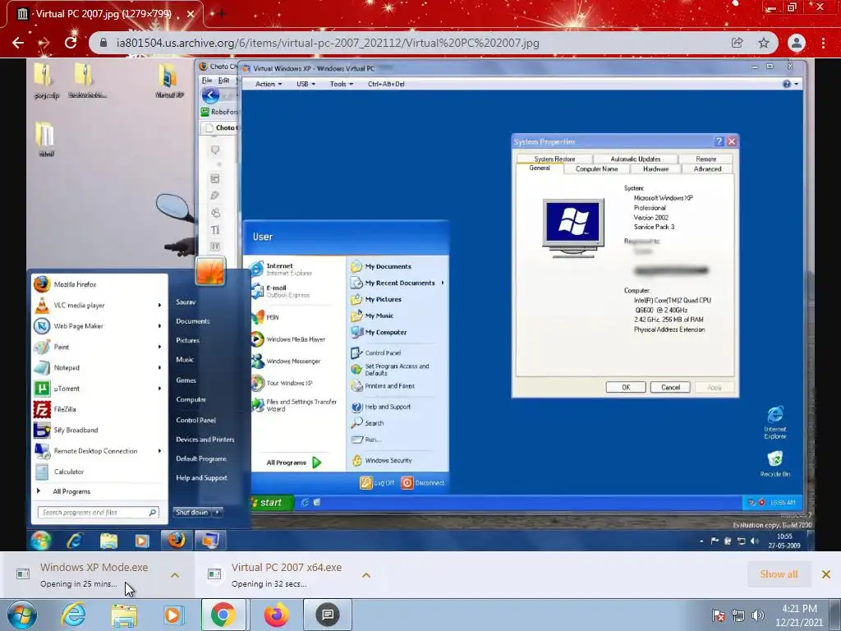The height and width of the screenshot is (631, 841).
Task: Click All Programs in XP start menu
Action: [294, 463]
